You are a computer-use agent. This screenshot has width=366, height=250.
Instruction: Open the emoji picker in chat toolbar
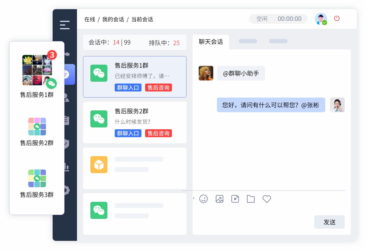(203, 199)
